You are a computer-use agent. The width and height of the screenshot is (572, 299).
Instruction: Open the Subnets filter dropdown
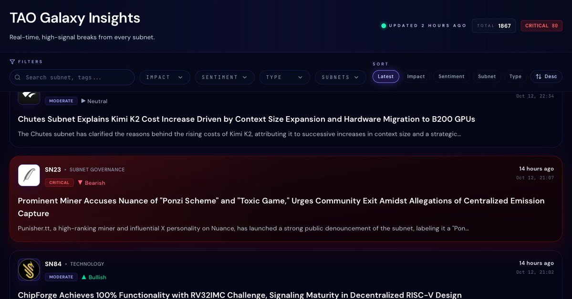click(340, 77)
